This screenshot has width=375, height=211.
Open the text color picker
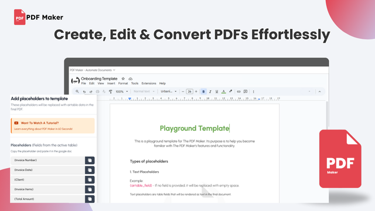tap(224, 91)
